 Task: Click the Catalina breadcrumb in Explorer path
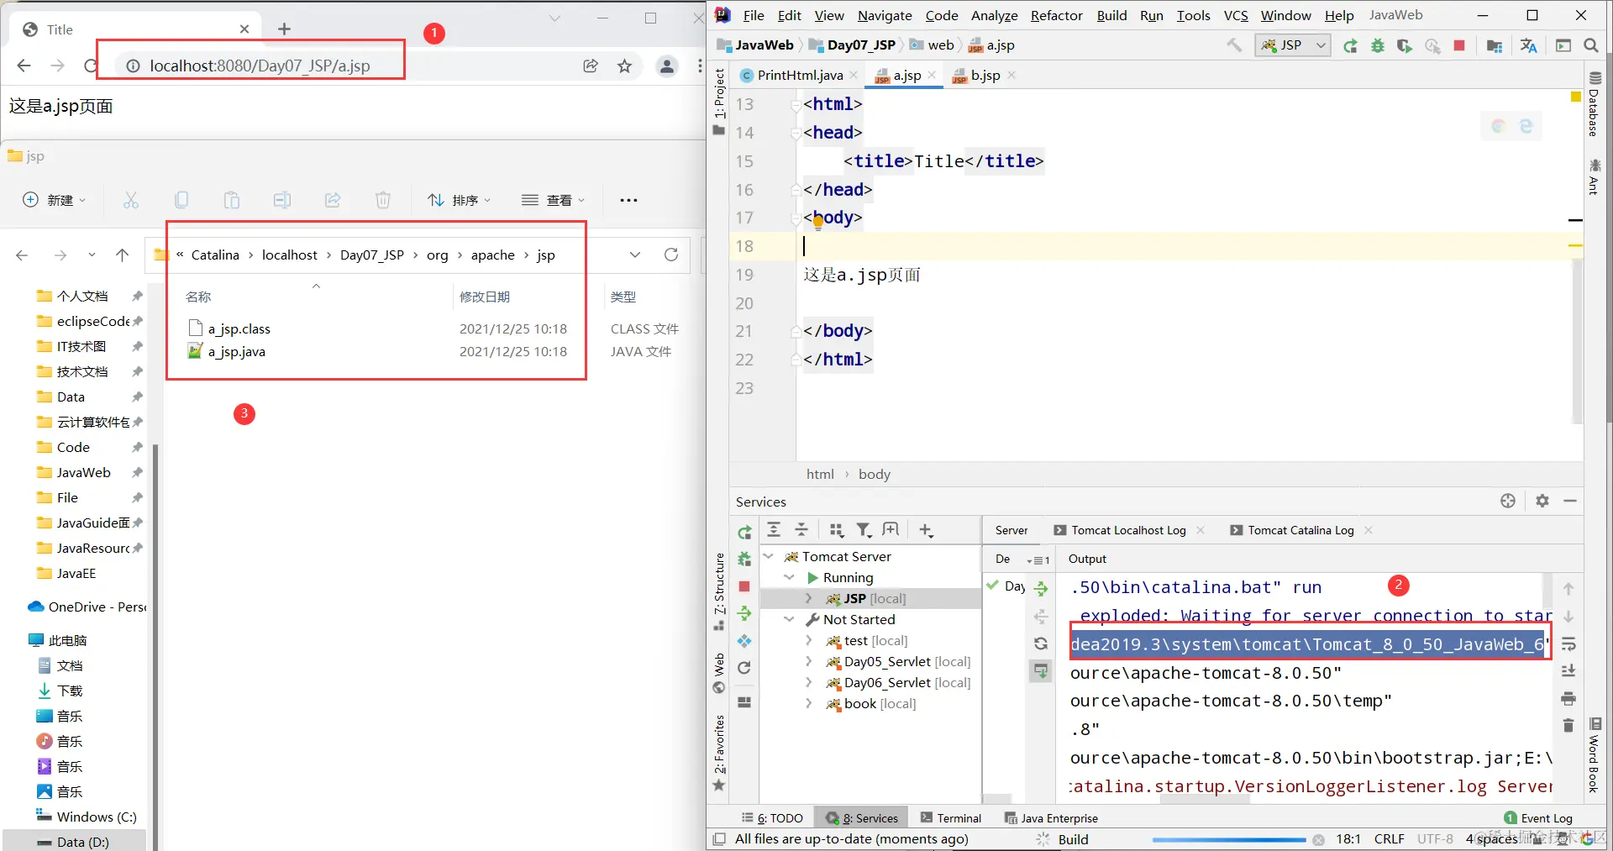[215, 255]
